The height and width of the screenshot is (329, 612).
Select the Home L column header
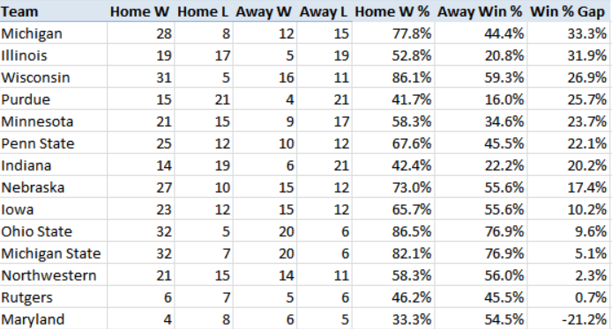[204, 11]
